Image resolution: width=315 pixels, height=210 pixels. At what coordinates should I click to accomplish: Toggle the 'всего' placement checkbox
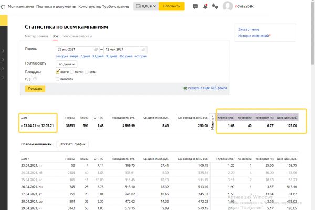[x=58, y=71]
